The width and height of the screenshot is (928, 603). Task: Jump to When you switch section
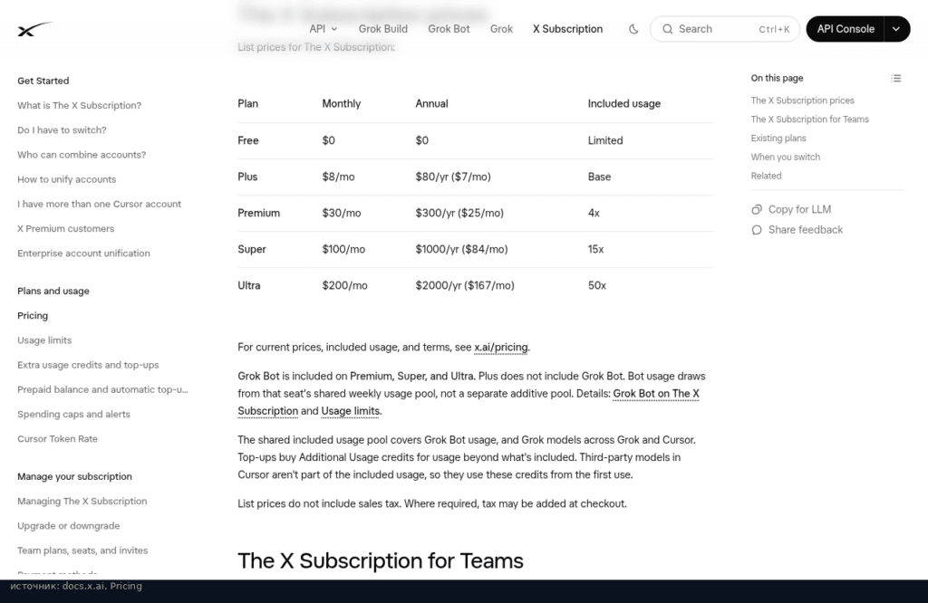[786, 158]
